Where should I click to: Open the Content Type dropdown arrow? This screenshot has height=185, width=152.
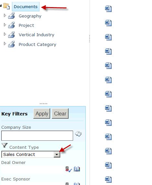coord(57,155)
